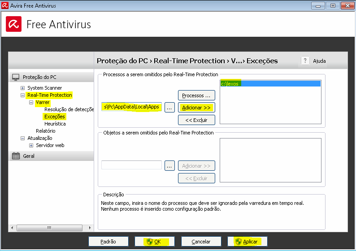Click the horizontal scrollbar thumb
Image resolution: width=356 pixels, height=251 pixels.
point(49,228)
